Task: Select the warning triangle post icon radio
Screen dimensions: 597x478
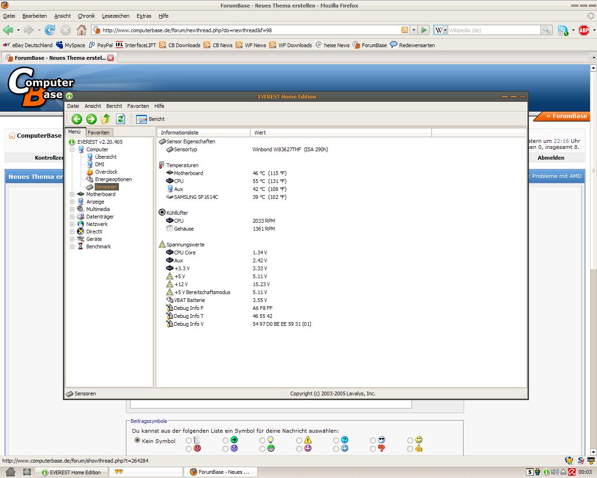Action: click(299, 440)
